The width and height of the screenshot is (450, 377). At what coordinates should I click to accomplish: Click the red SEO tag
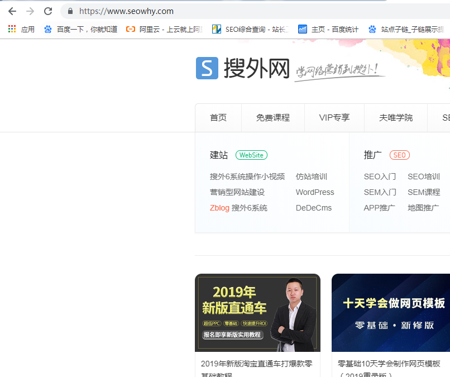[x=400, y=155]
